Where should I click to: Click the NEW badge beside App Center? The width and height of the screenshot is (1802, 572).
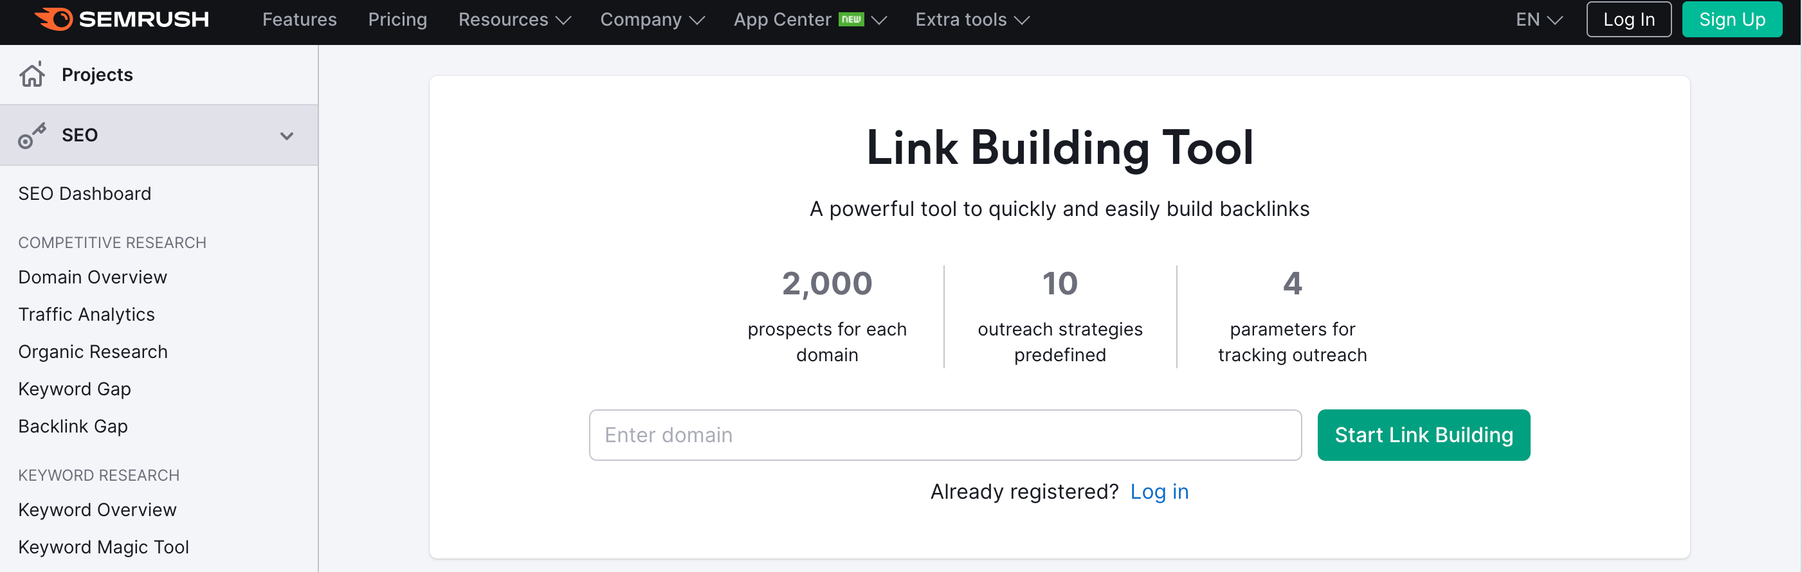pos(851,19)
